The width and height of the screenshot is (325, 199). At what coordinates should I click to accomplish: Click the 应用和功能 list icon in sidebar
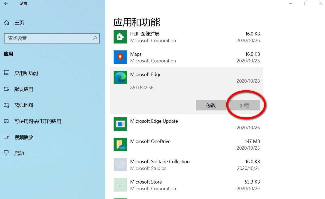pyautogui.click(x=6, y=73)
